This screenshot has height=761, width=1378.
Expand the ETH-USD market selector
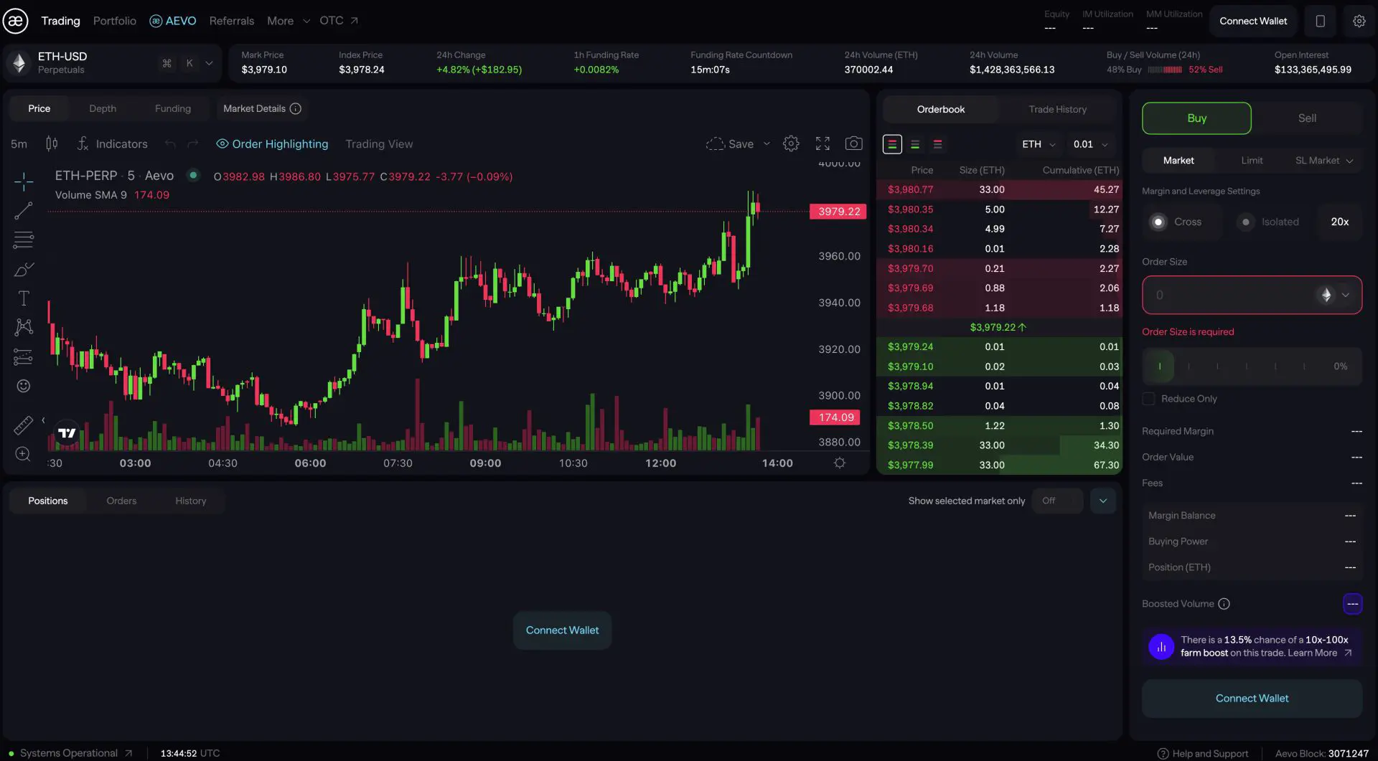(x=209, y=63)
